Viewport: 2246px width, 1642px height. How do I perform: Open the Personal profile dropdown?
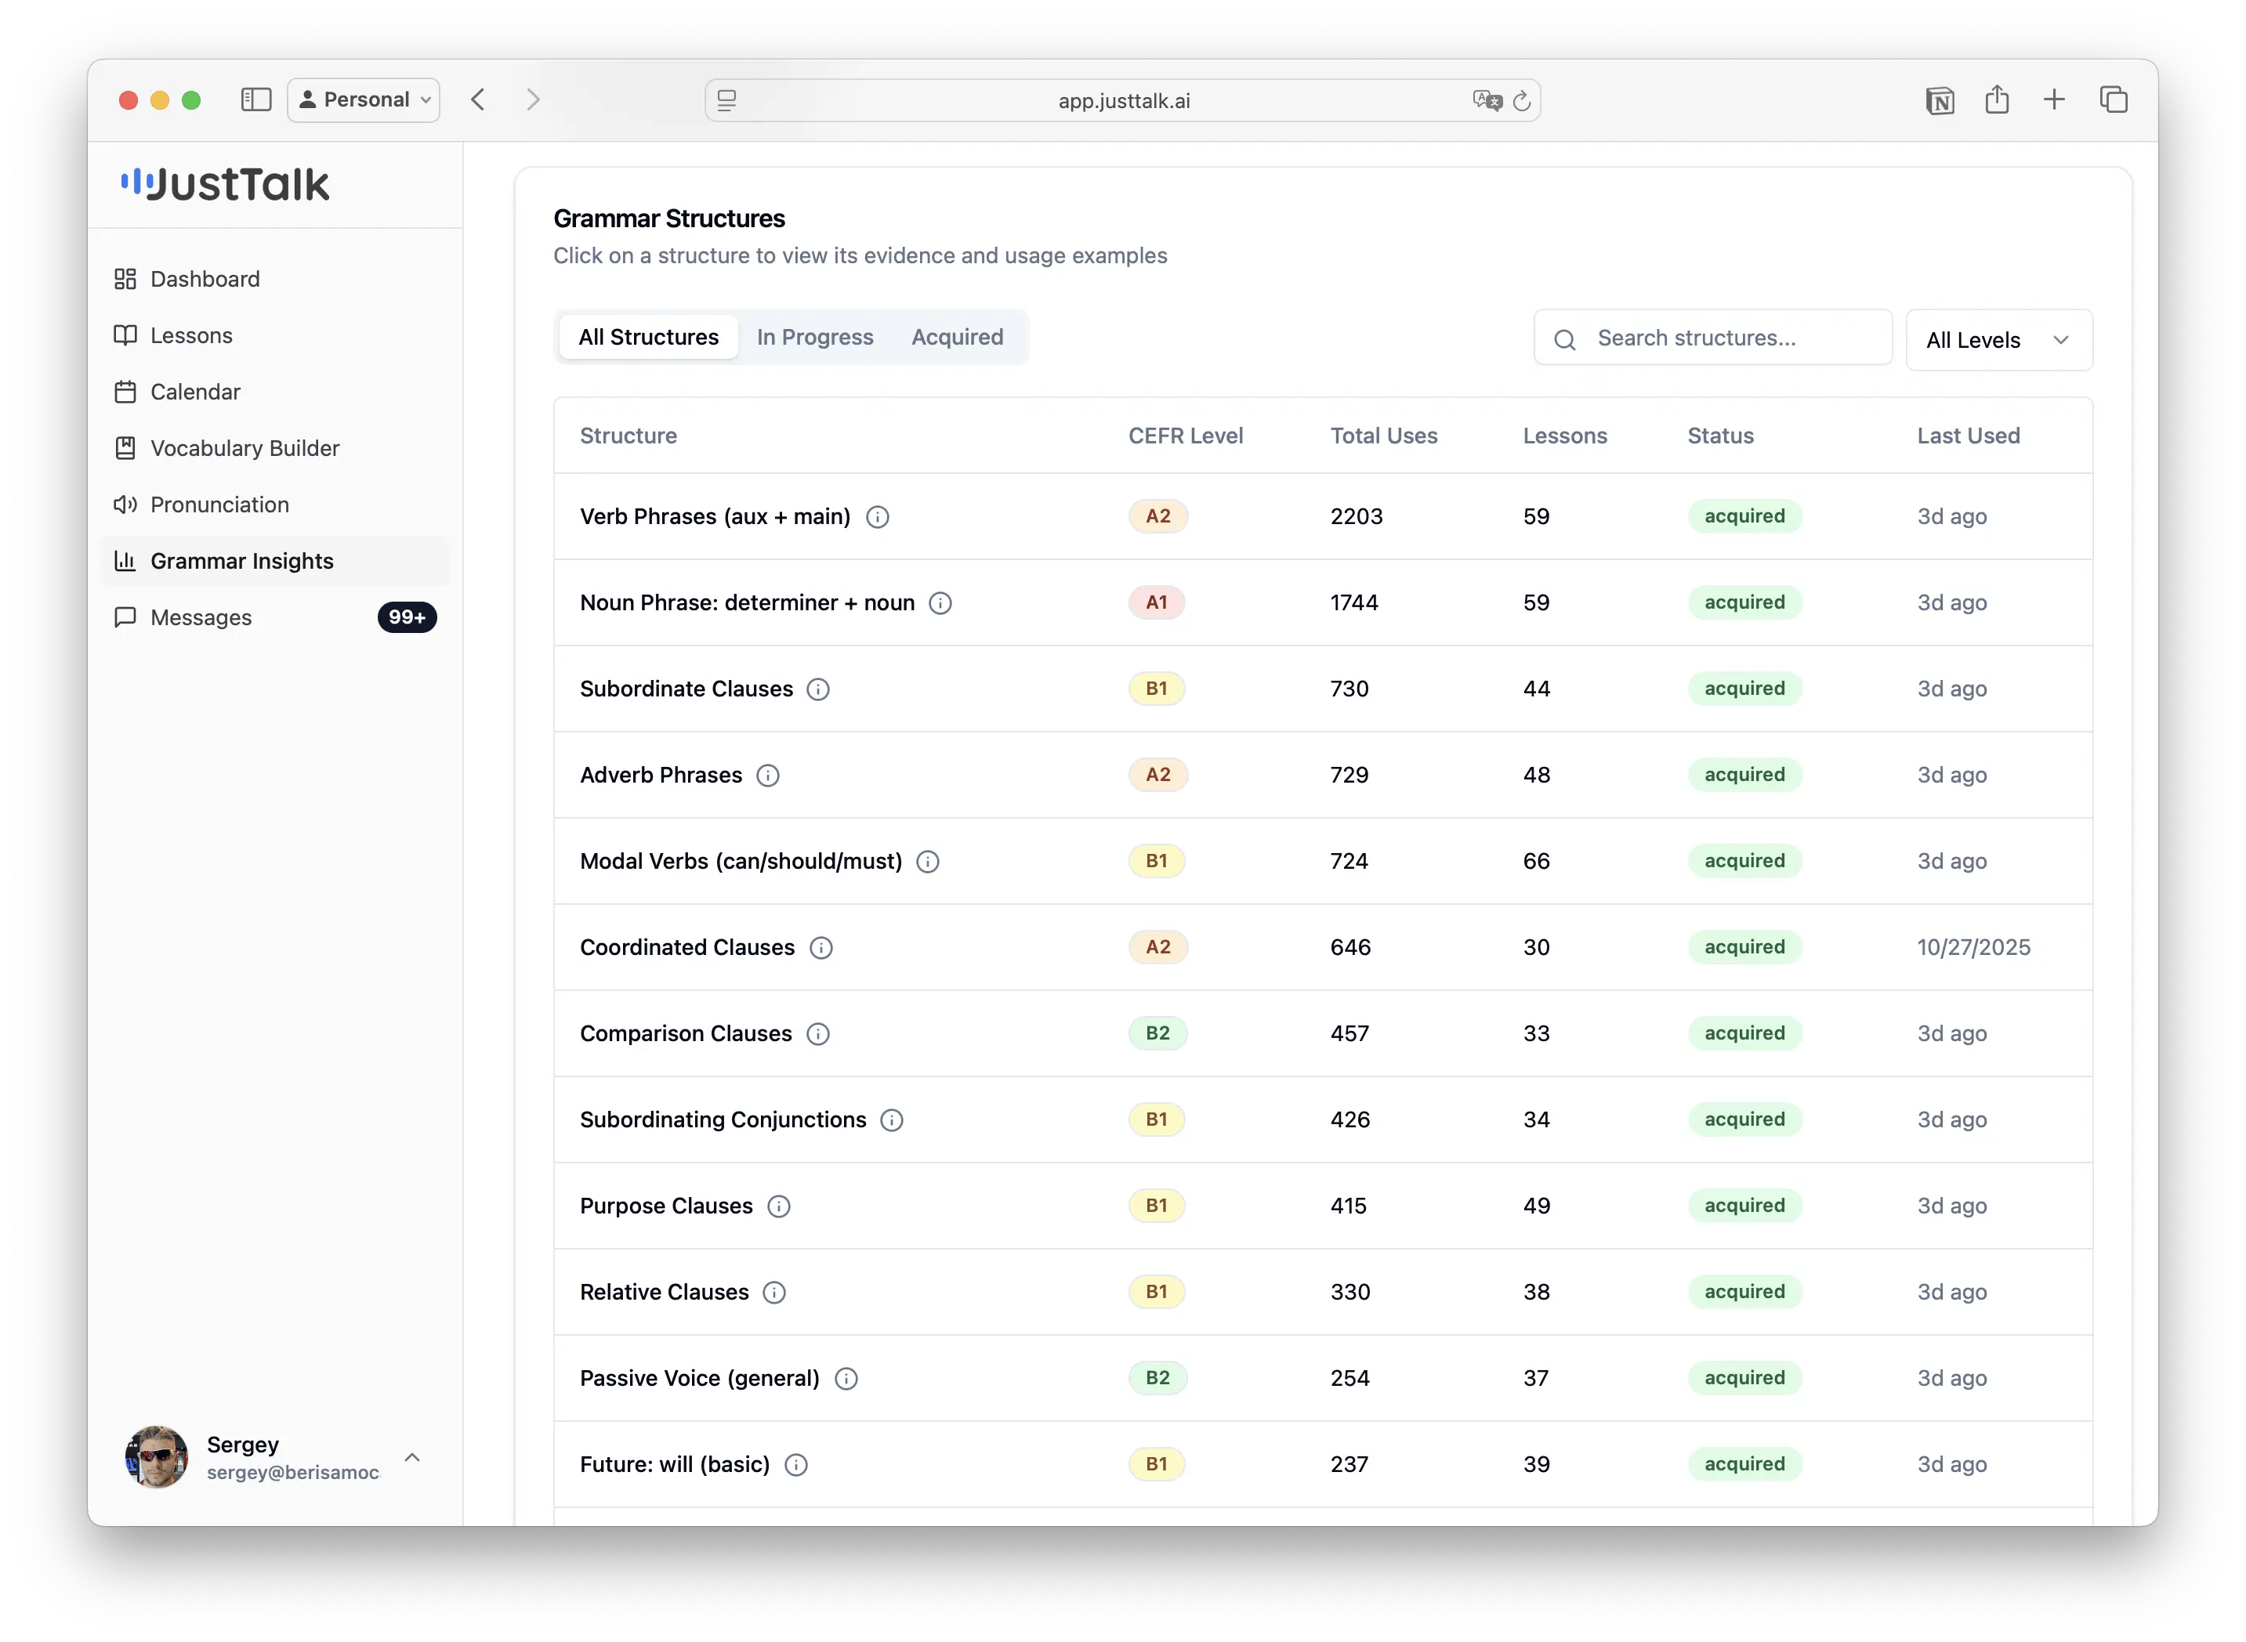[364, 99]
